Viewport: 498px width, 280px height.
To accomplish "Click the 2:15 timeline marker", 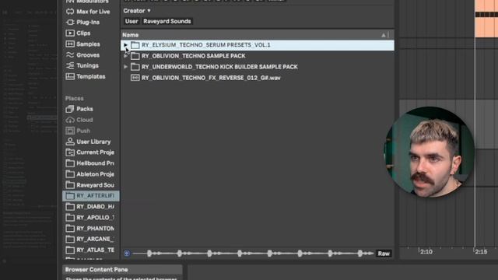I will [x=481, y=252].
